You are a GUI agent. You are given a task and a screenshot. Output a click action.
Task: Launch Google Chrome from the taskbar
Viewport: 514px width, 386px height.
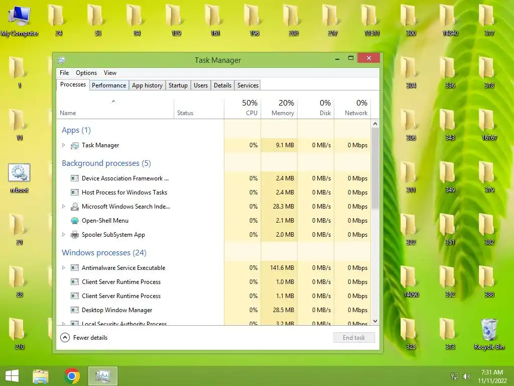point(72,376)
